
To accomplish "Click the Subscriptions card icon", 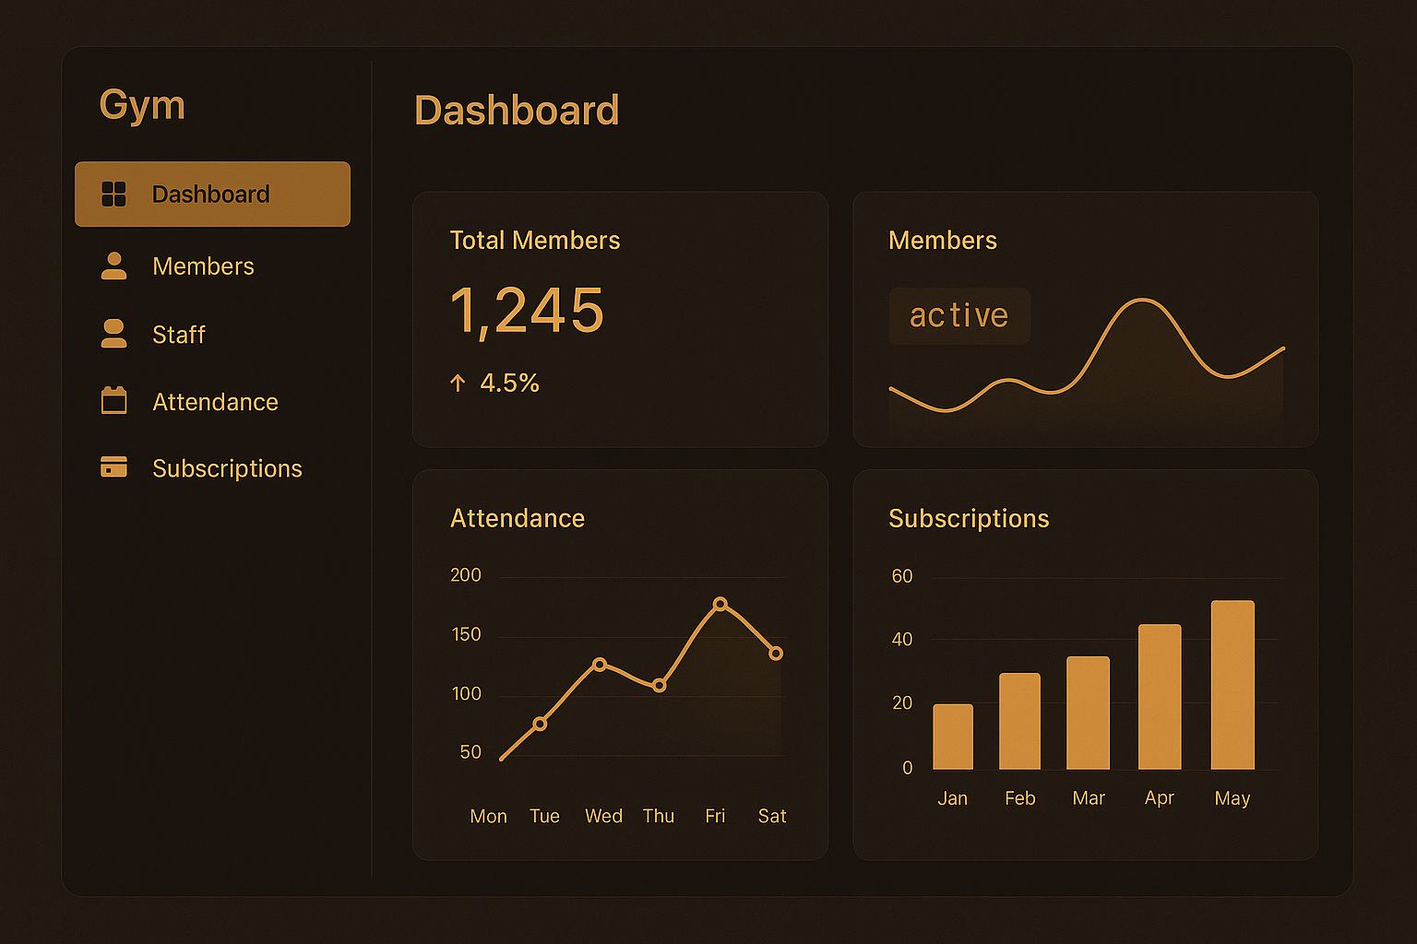I will [x=113, y=467].
